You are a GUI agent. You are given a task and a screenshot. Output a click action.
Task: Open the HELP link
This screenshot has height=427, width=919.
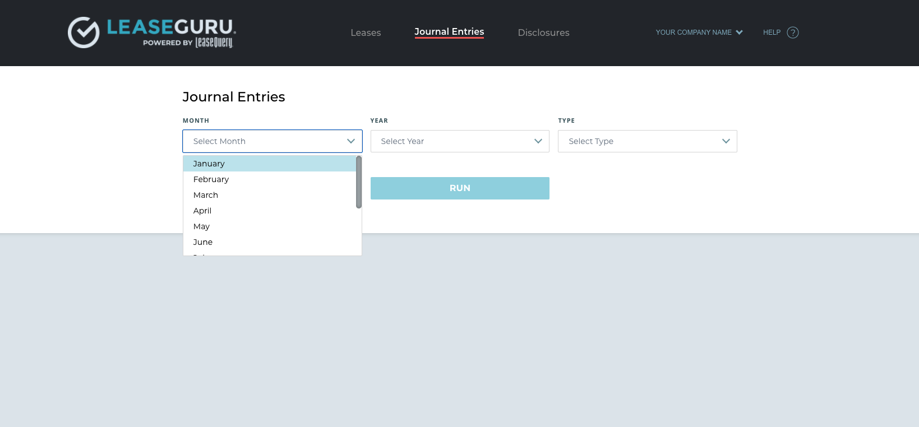(772, 33)
